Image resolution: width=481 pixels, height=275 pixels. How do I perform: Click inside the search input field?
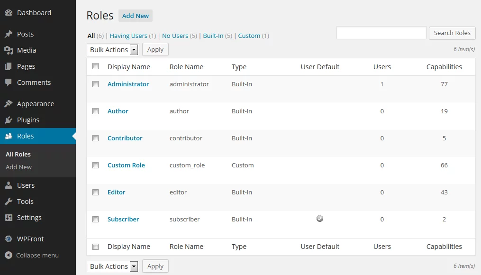pos(381,33)
